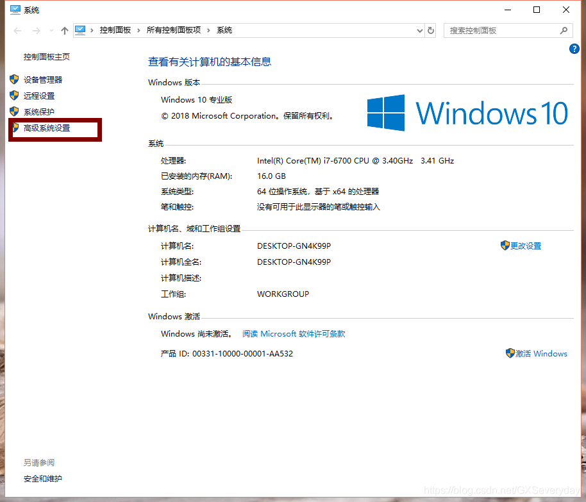Minimize the System window

click(508, 10)
